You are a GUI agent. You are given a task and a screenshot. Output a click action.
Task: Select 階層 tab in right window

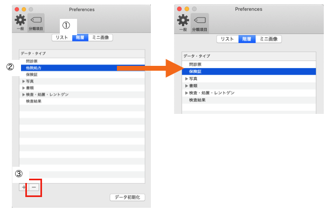(246, 39)
